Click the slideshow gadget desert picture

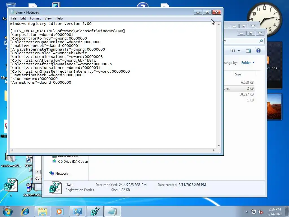point(274,107)
